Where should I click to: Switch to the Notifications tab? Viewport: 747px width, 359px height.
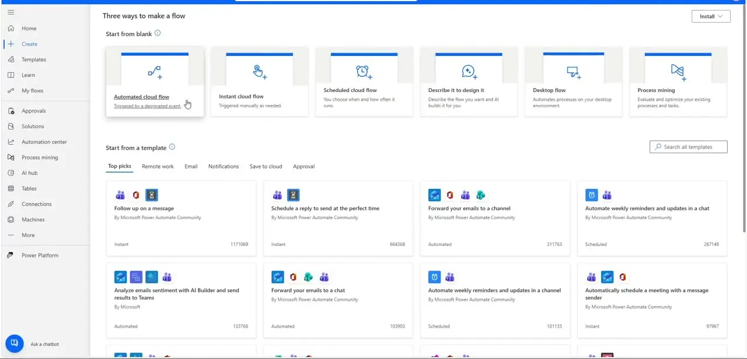(224, 166)
